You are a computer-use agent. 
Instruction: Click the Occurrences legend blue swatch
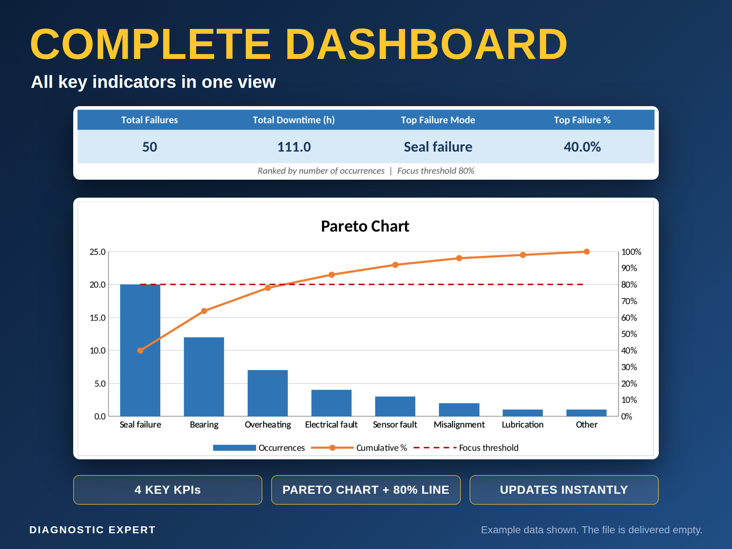[x=234, y=448]
